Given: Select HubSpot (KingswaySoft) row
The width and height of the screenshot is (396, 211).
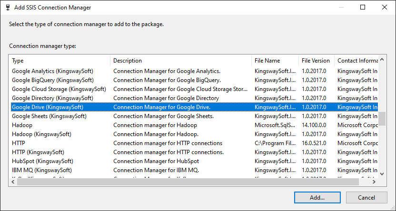Looking at the screenshot, I should [x=194, y=161].
